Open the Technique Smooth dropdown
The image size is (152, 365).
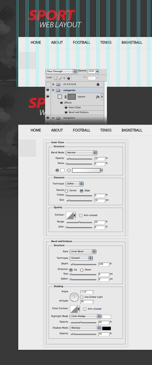[x=81, y=258]
